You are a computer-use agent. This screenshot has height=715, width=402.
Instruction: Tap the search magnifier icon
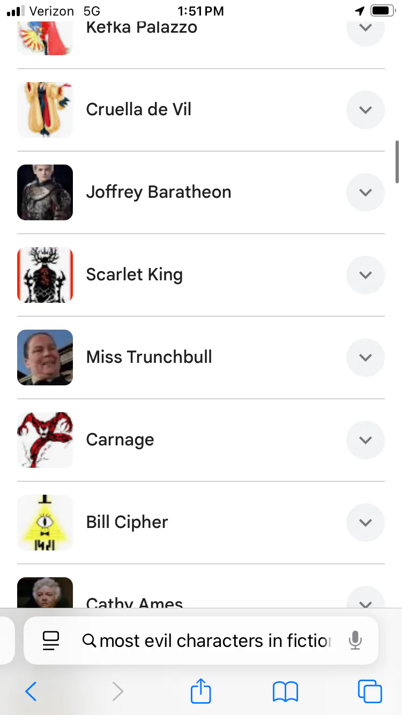[89, 640]
